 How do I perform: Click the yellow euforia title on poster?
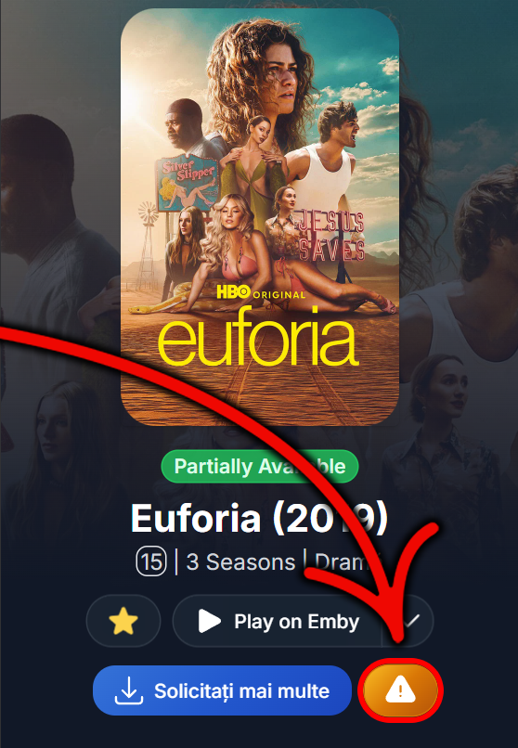point(257,338)
